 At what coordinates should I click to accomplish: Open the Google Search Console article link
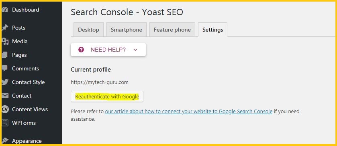[189, 112]
